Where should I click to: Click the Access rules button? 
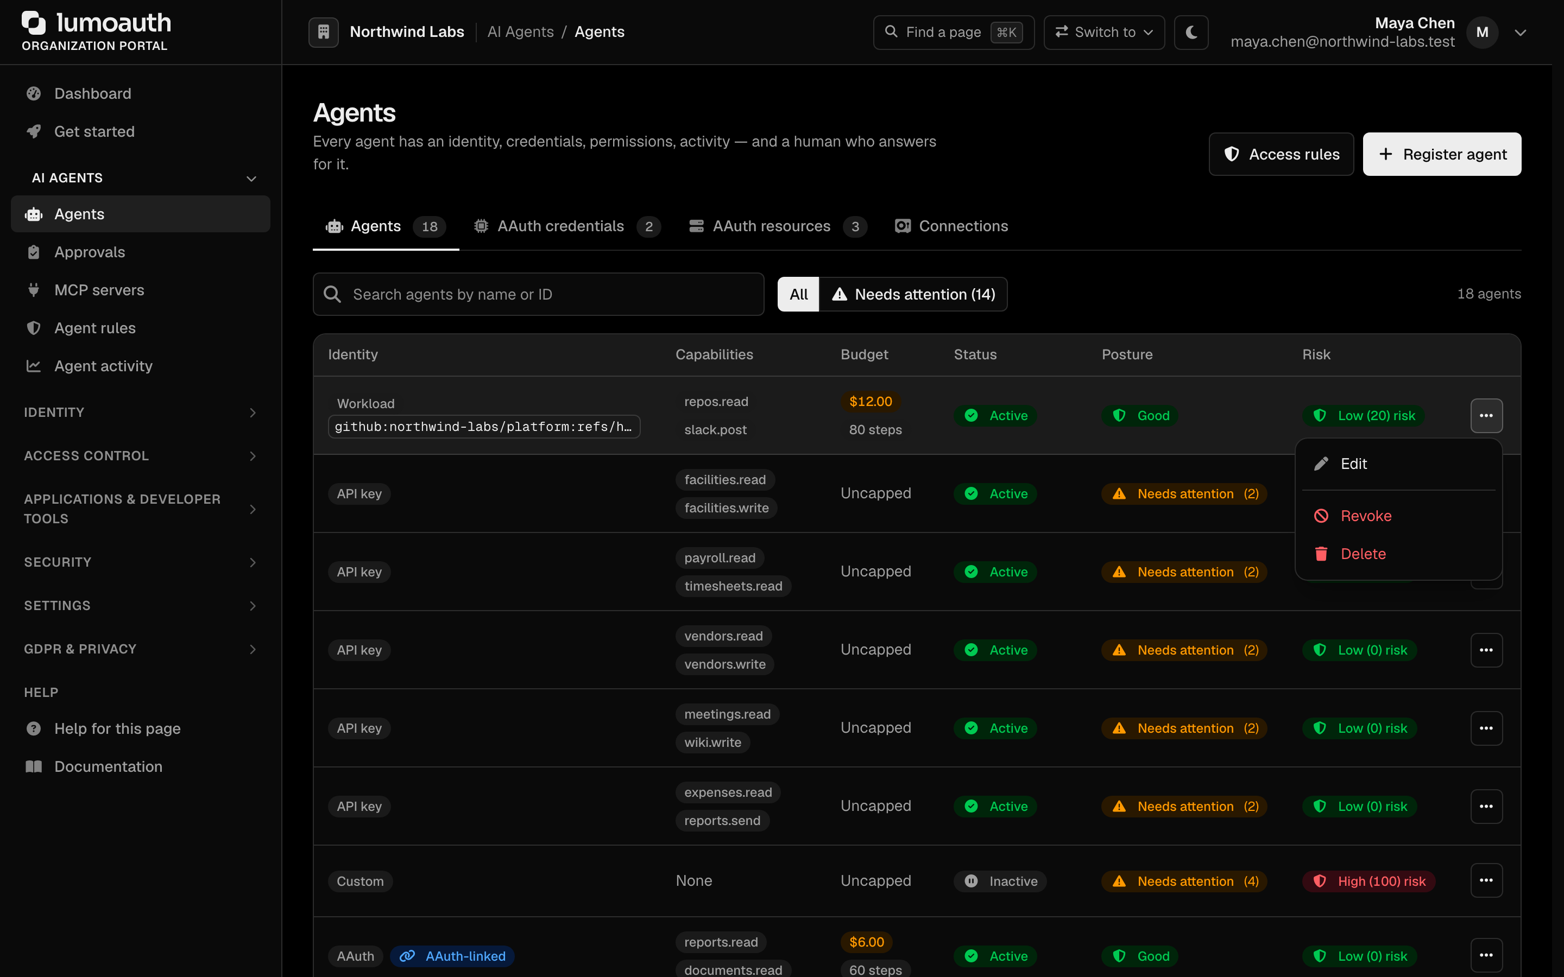tap(1281, 154)
